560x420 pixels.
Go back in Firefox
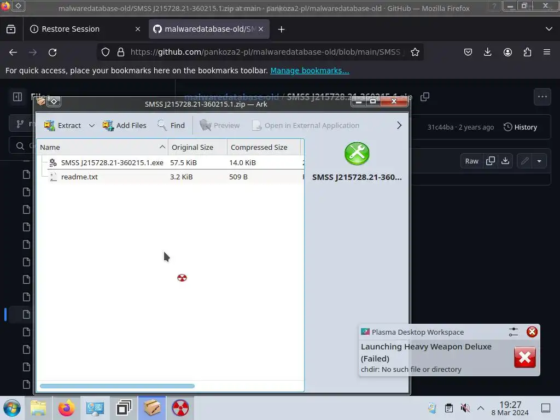coord(13,52)
